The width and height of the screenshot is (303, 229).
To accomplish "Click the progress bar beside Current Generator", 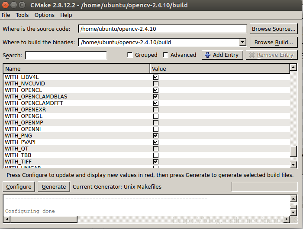I will click(x=264, y=186).
